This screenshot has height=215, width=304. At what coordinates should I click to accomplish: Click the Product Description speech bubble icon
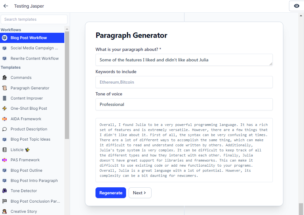tap(4, 129)
